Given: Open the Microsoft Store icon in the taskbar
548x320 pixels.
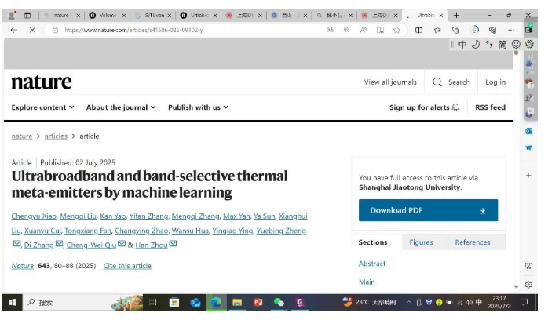Looking at the screenshot, I should (x=174, y=302).
